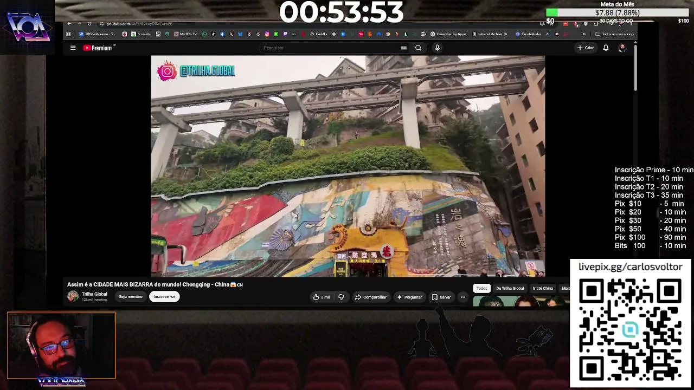Select the 'Todos' filter chip
The image size is (694, 390).
482,288
